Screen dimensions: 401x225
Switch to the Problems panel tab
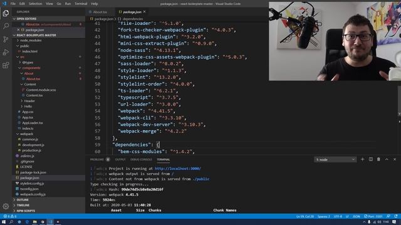tap(100, 160)
